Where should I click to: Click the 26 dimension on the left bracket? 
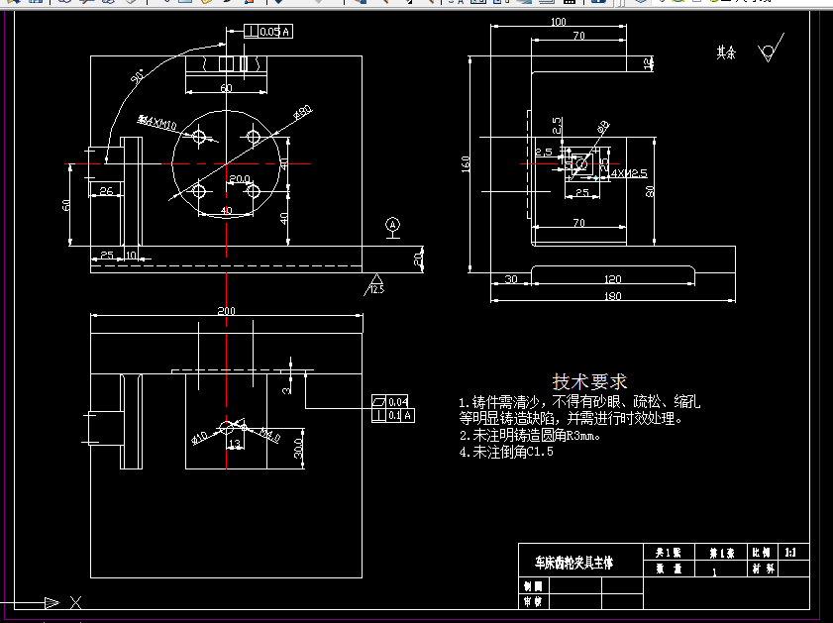tap(106, 191)
